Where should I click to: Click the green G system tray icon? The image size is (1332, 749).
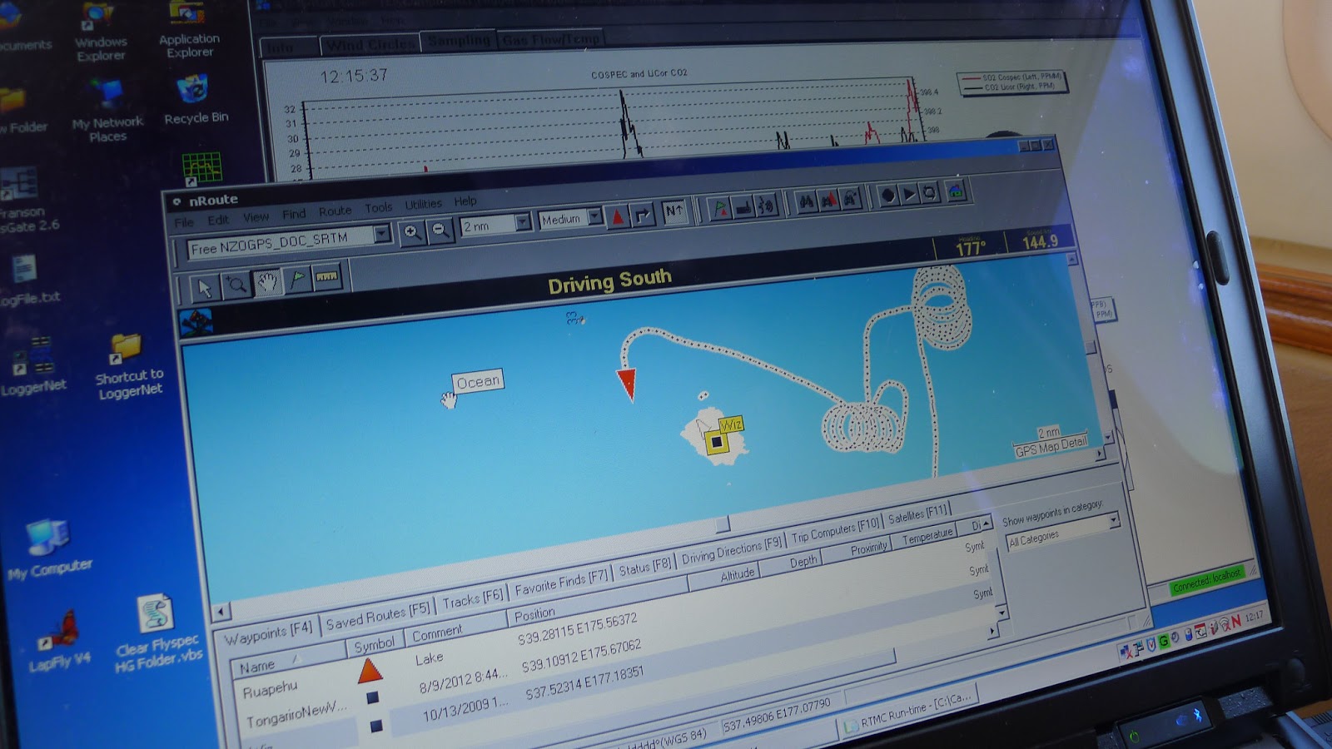point(1163,641)
